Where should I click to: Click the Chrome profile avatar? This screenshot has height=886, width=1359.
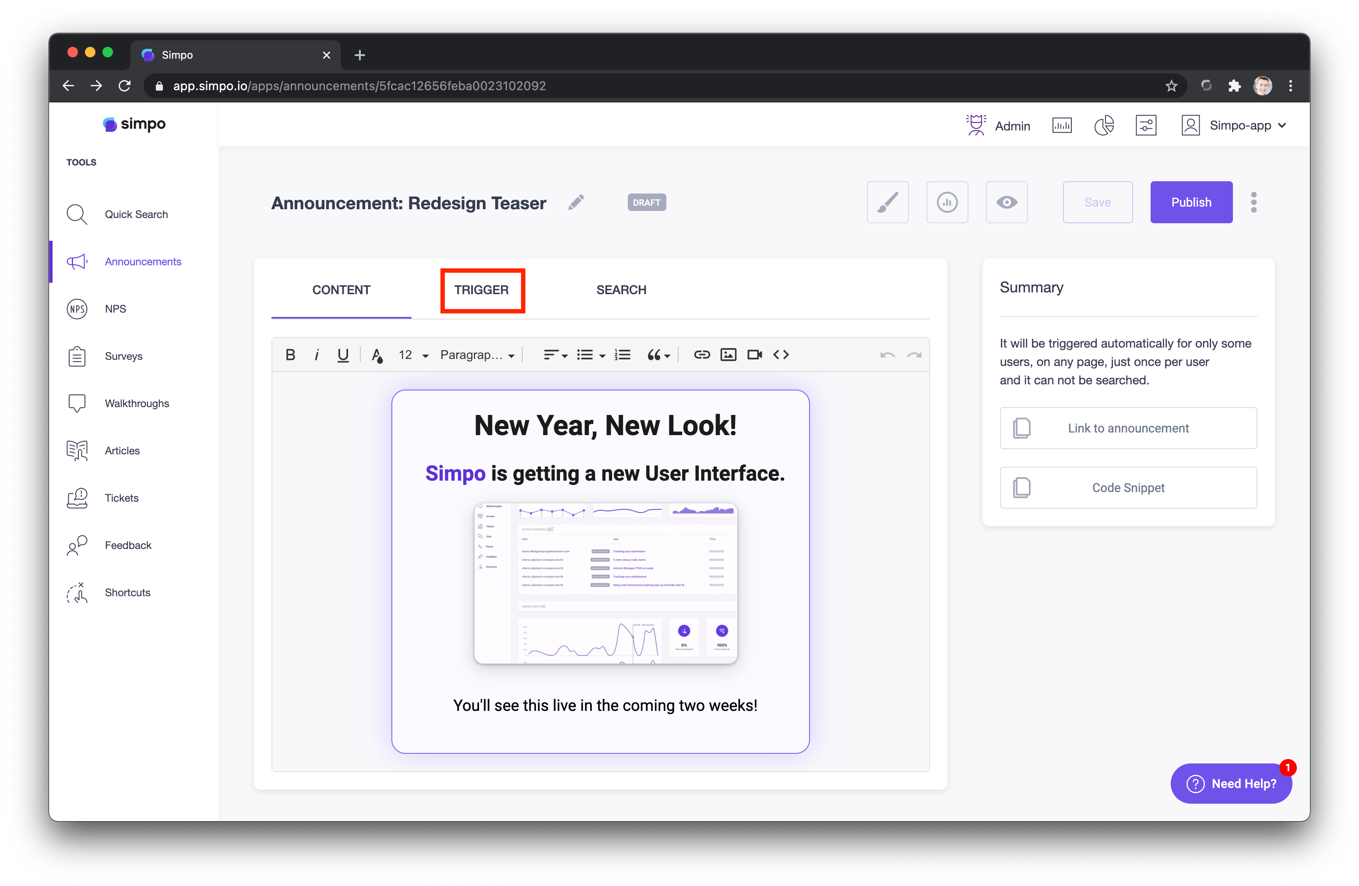(x=1262, y=86)
